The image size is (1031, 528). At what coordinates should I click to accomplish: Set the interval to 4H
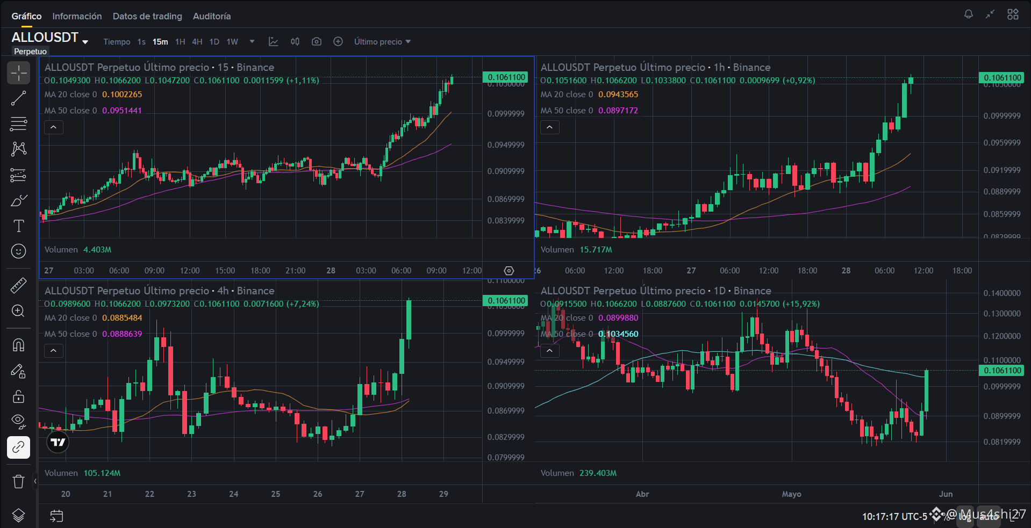[197, 41]
